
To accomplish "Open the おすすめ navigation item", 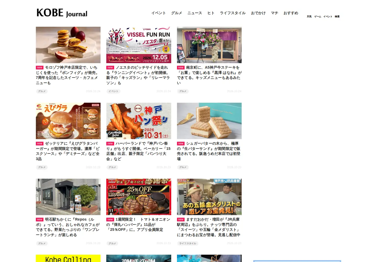I will coord(291,13).
